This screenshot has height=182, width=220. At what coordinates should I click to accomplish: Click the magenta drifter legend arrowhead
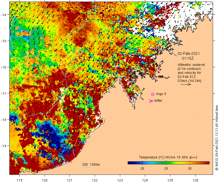tap(151, 101)
